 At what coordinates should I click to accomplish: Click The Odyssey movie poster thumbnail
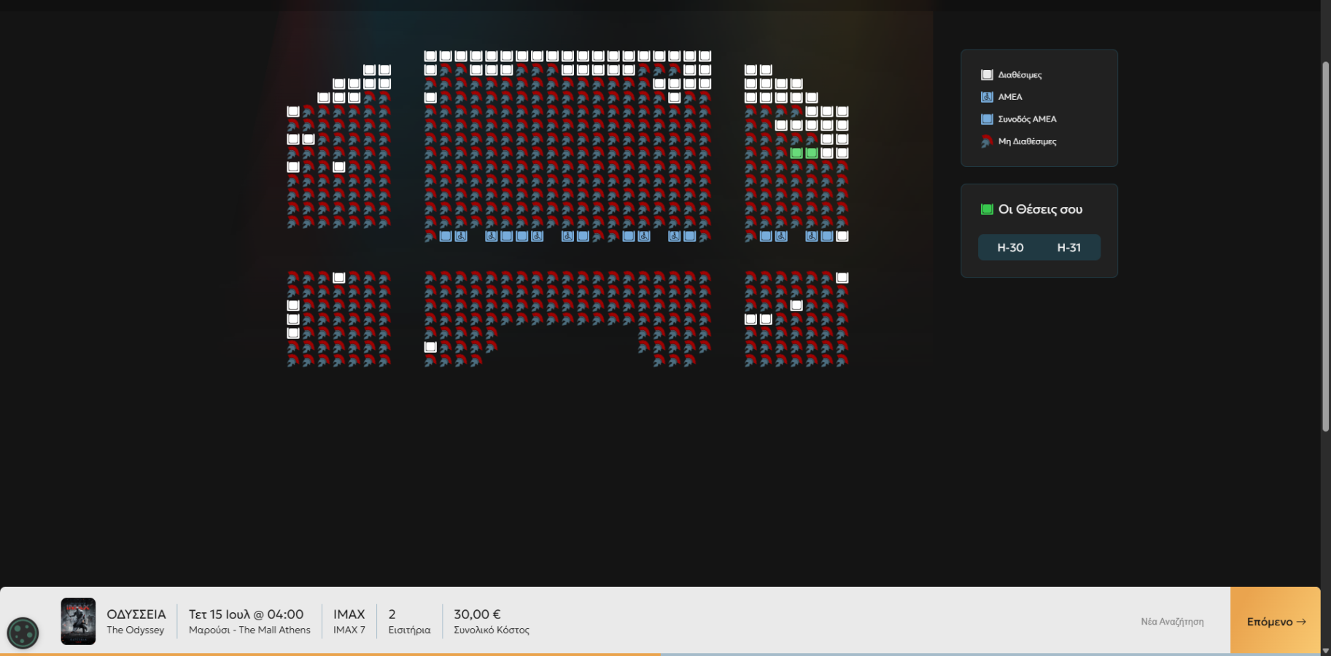click(78, 621)
